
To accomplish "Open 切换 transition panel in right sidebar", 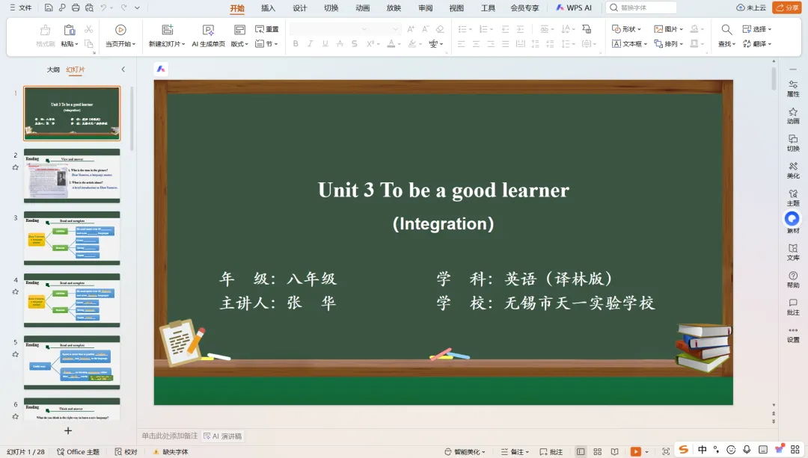I will tap(793, 143).
